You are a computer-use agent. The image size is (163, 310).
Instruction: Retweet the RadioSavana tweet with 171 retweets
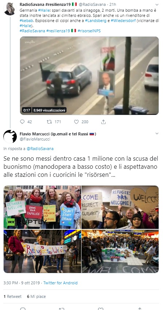coord(49,122)
